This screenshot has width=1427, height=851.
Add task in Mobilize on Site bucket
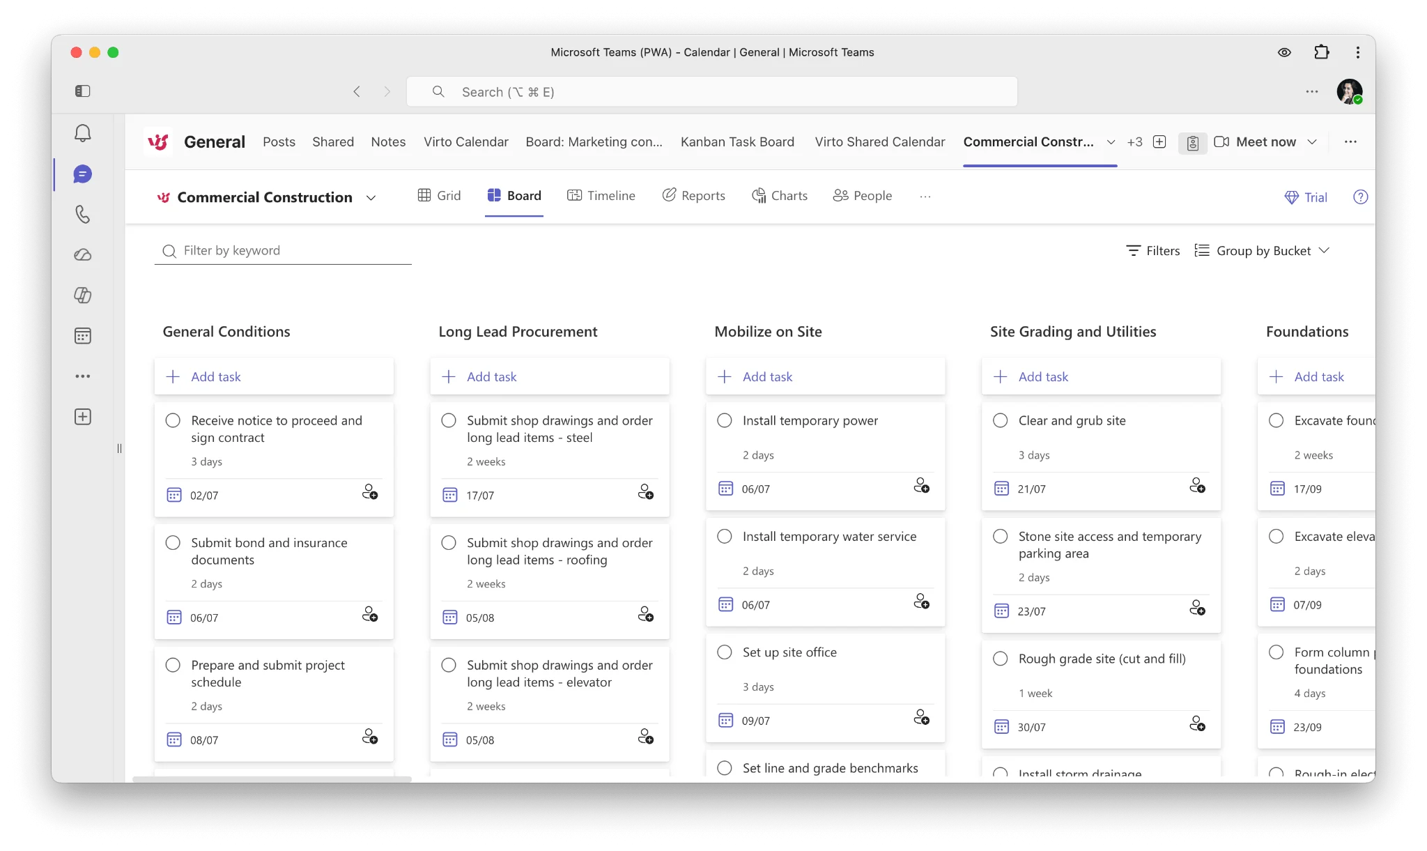coord(826,376)
